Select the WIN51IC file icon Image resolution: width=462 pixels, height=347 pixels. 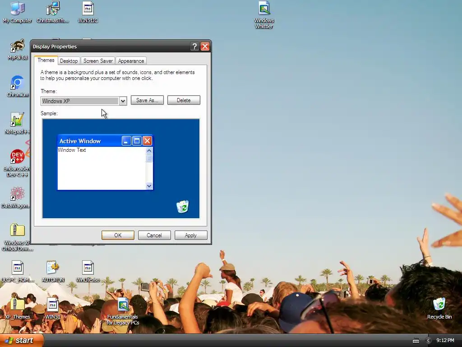coord(88,12)
